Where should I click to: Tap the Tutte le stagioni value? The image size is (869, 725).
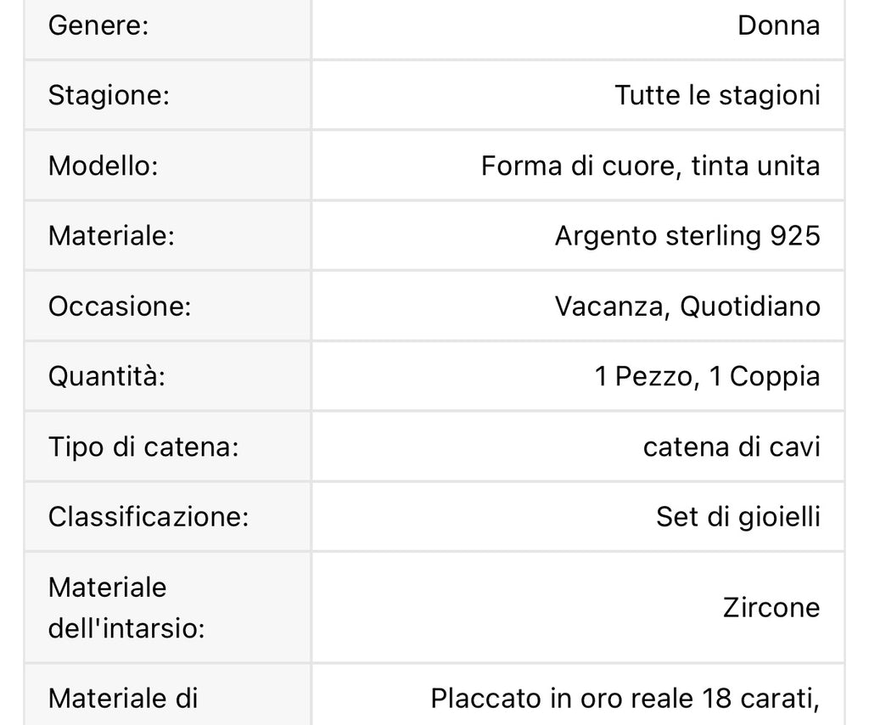pyautogui.click(x=717, y=94)
